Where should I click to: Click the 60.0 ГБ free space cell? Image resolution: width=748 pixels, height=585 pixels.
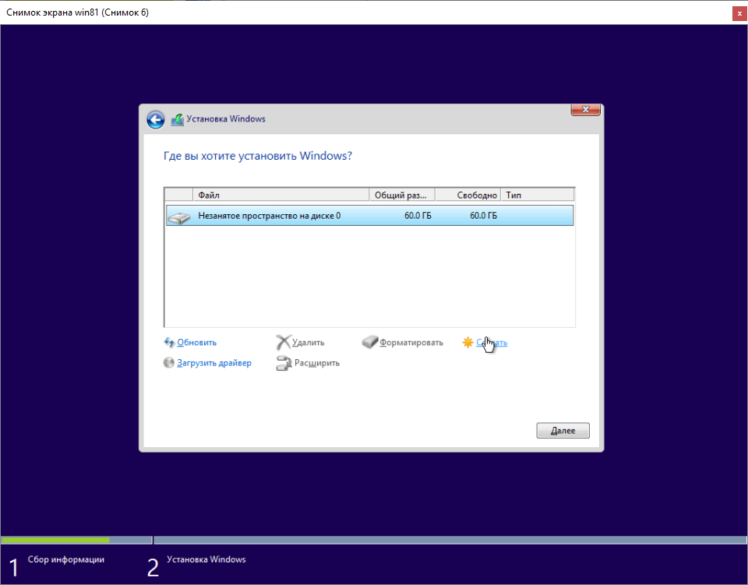[483, 216]
